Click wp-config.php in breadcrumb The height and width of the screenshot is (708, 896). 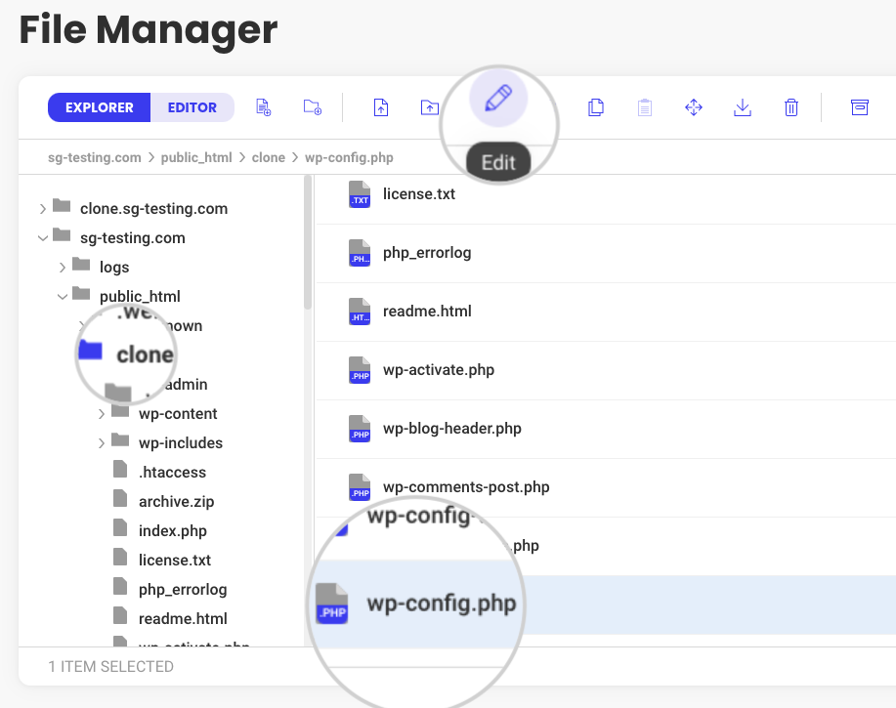coord(349,157)
